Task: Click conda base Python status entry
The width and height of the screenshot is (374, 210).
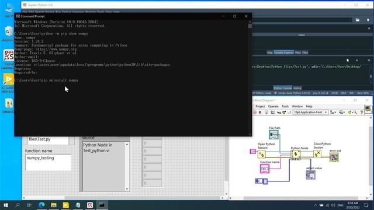Action: [x=292, y=93]
